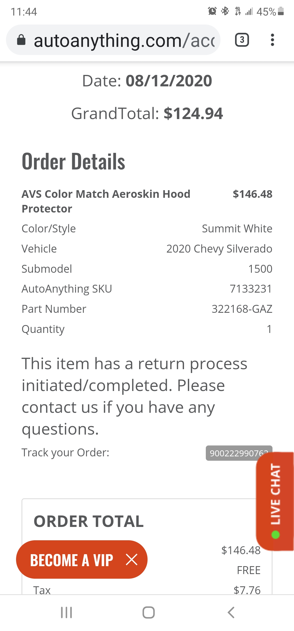
Task: Tap the alarm icon in status bar
Action: coord(212,11)
